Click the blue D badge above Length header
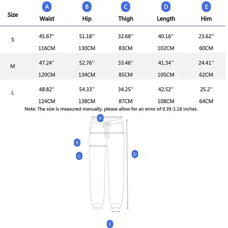228x228 pixels. 166,7
